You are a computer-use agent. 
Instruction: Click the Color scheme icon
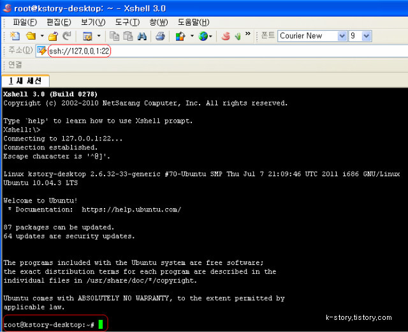click(x=180, y=36)
